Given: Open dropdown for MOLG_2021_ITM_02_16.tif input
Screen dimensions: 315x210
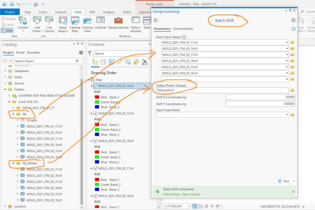Looking at the screenshot, I should click(x=287, y=49).
